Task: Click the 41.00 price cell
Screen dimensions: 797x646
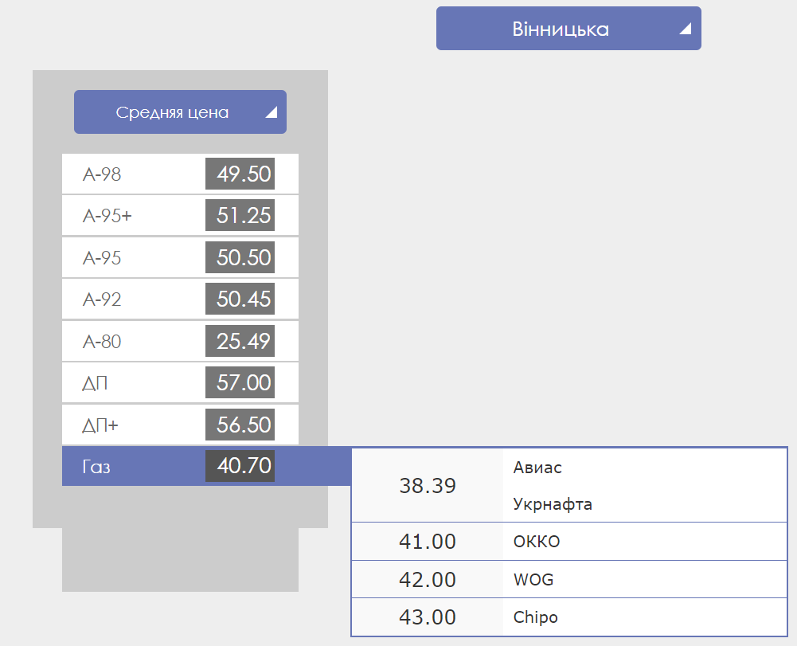Action: click(428, 542)
